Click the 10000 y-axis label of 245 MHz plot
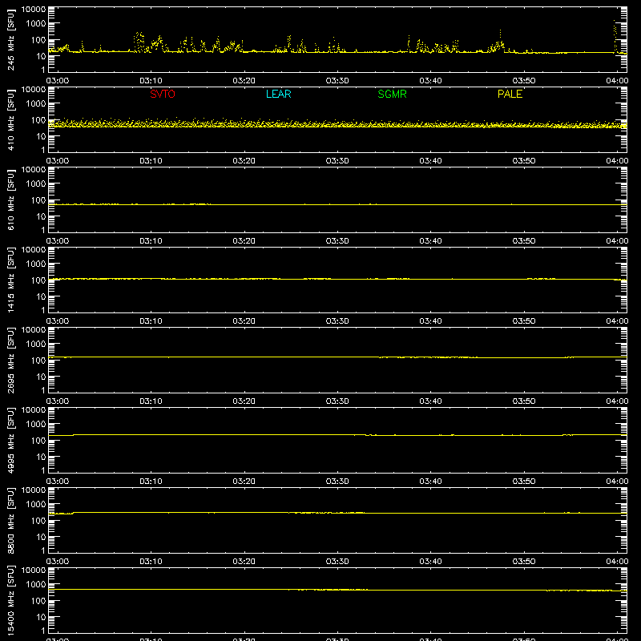The image size is (641, 641). pyautogui.click(x=34, y=10)
